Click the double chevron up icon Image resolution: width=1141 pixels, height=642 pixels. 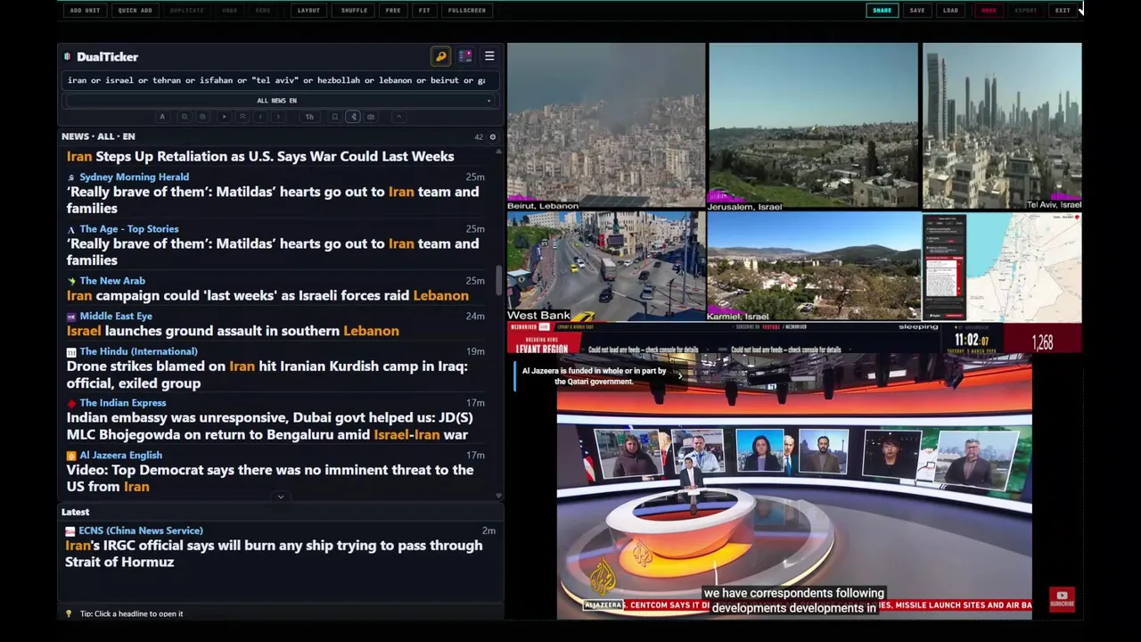[x=242, y=117]
